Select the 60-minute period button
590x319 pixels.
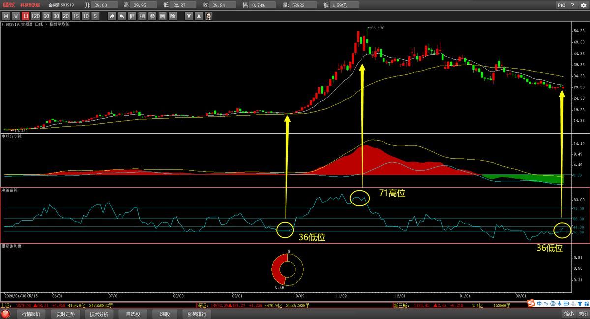pyautogui.click(x=46, y=16)
